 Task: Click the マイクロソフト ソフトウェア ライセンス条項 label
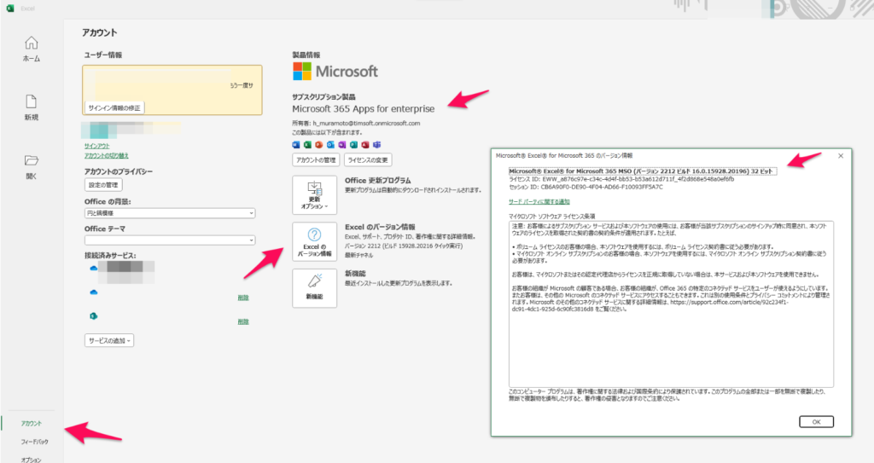click(x=552, y=217)
